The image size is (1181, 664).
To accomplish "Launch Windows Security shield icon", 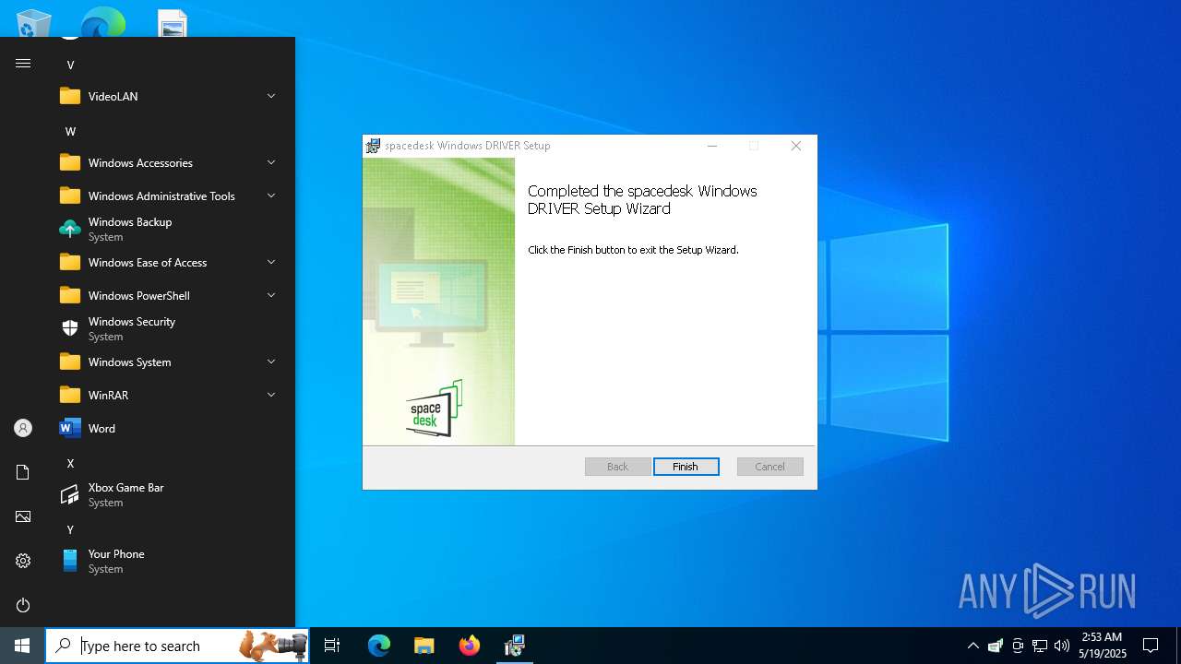I will (x=70, y=328).
